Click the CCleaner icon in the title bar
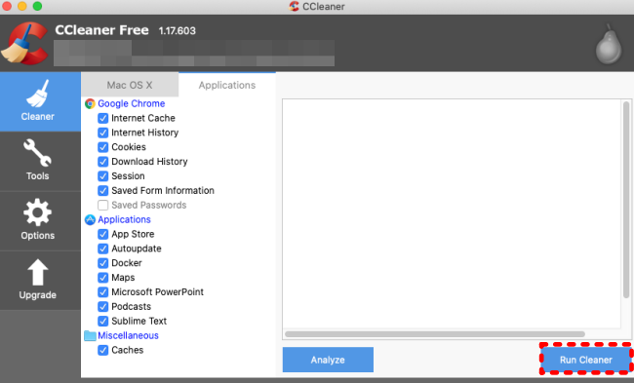Viewport: 634px width, 383px height. click(294, 7)
